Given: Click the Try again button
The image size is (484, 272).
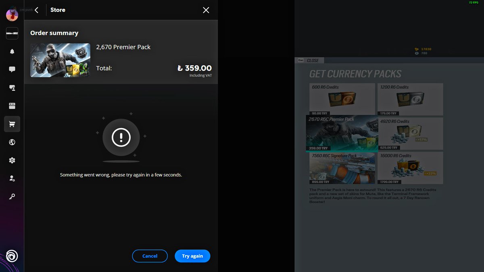Looking at the screenshot, I should click(192, 256).
